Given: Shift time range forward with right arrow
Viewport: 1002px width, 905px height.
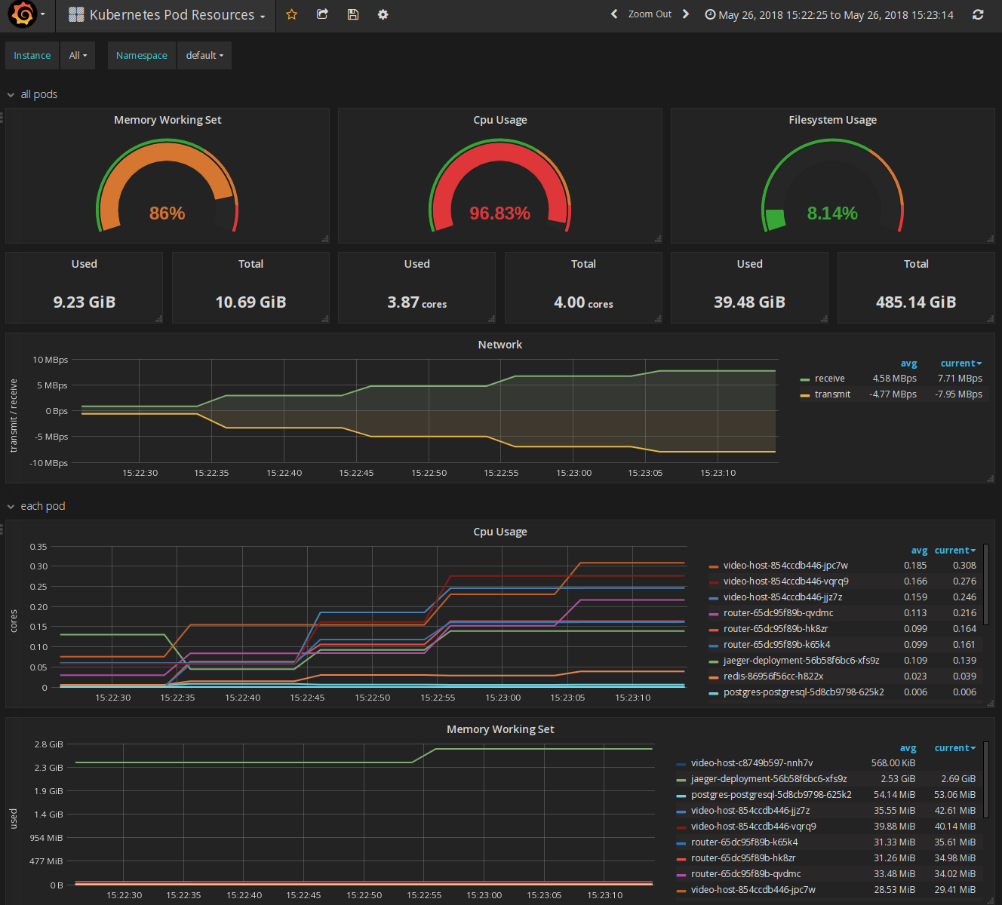Looking at the screenshot, I should point(686,14).
